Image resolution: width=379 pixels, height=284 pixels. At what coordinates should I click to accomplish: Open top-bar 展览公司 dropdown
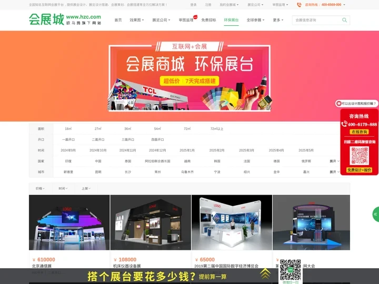[255, 5]
